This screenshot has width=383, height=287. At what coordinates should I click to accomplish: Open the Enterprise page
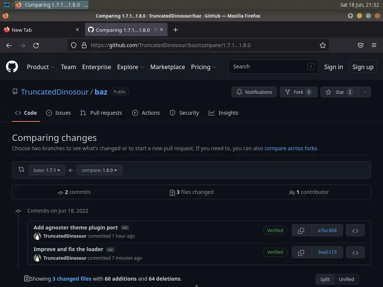[x=96, y=67]
